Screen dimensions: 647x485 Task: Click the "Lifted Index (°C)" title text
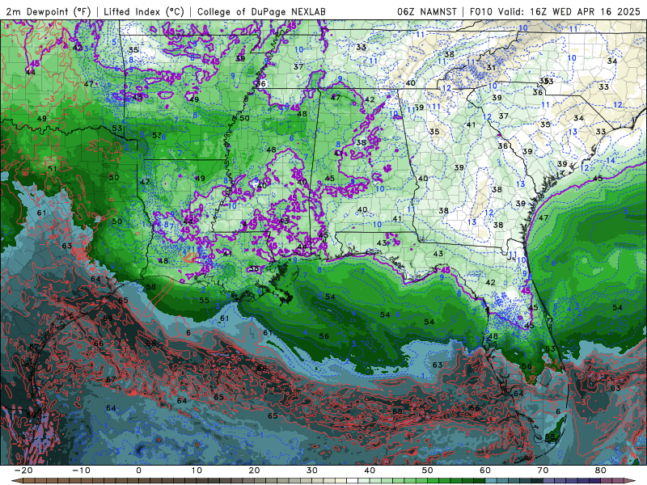click(144, 11)
